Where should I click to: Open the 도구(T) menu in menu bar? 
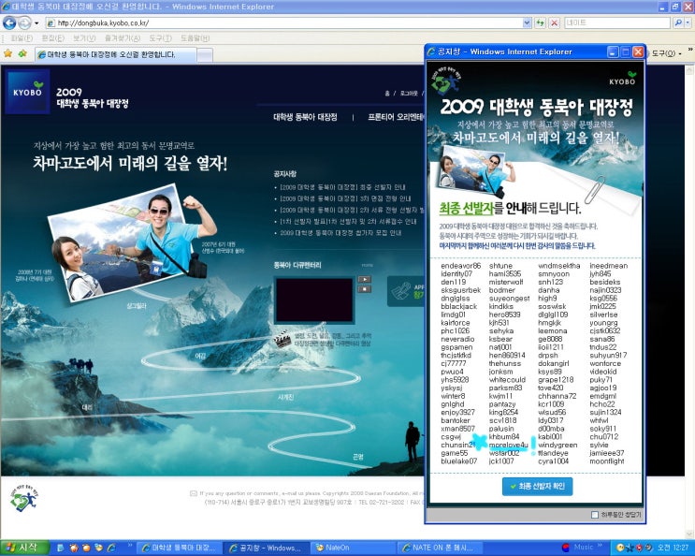click(161, 38)
